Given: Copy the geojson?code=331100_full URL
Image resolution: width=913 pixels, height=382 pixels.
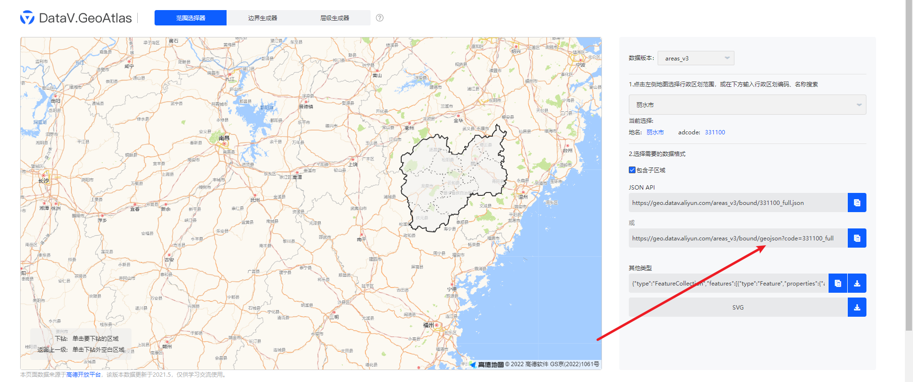Looking at the screenshot, I should point(857,238).
